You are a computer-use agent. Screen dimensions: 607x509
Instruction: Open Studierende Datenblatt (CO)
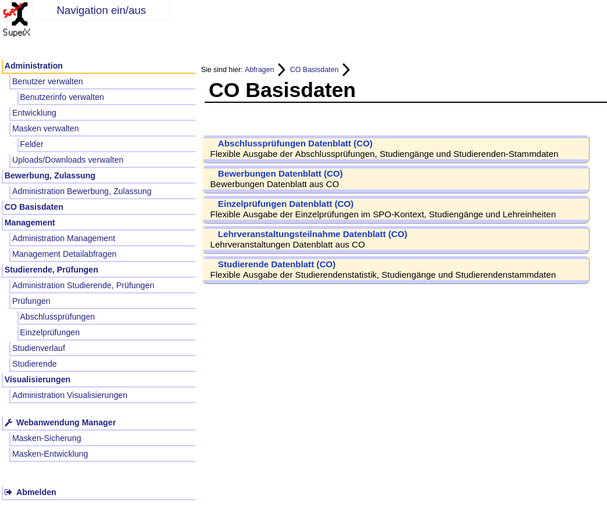[x=276, y=264]
